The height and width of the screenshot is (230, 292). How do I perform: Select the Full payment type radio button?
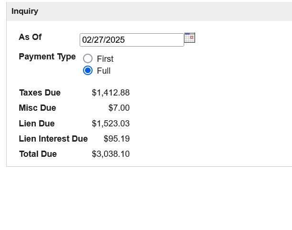pos(88,70)
